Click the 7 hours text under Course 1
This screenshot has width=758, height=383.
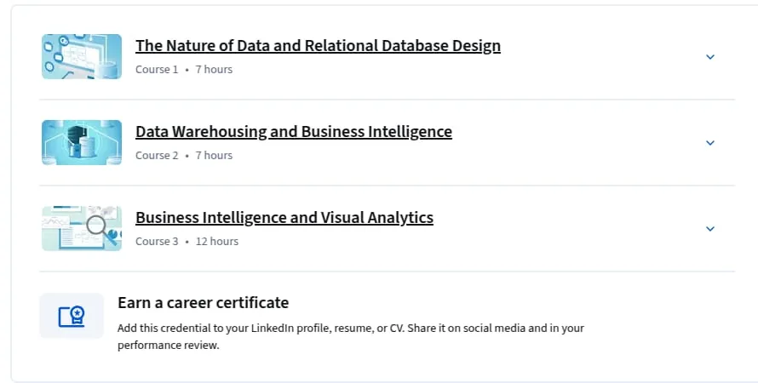click(214, 70)
